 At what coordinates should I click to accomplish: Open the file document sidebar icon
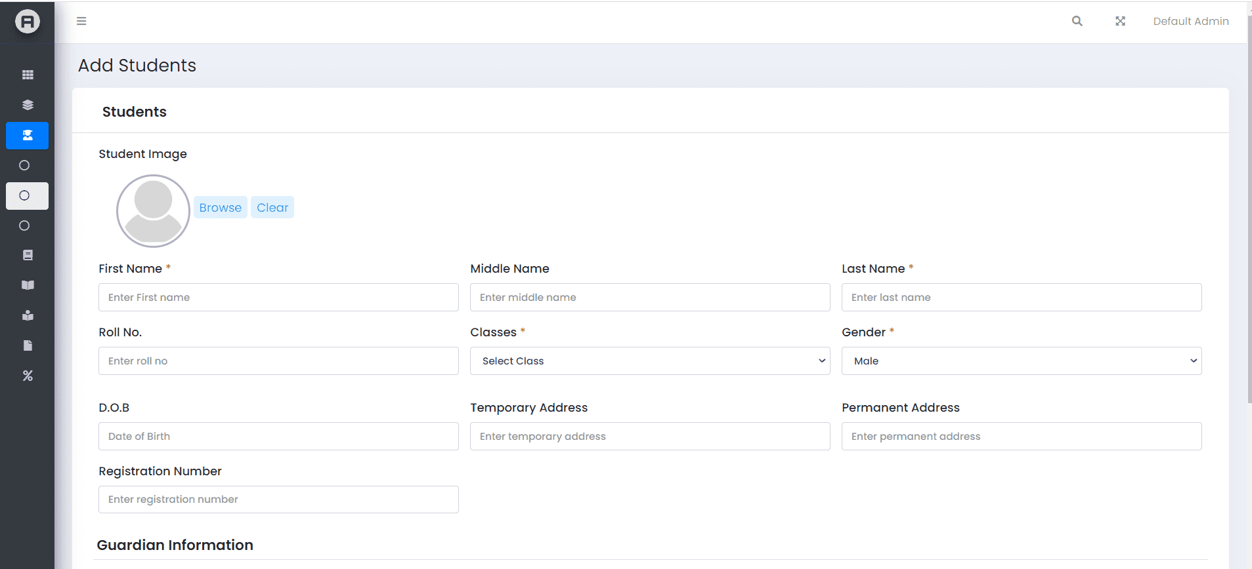(28, 345)
